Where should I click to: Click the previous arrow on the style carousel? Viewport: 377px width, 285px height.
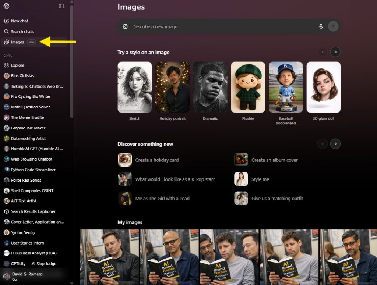click(x=323, y=52)
